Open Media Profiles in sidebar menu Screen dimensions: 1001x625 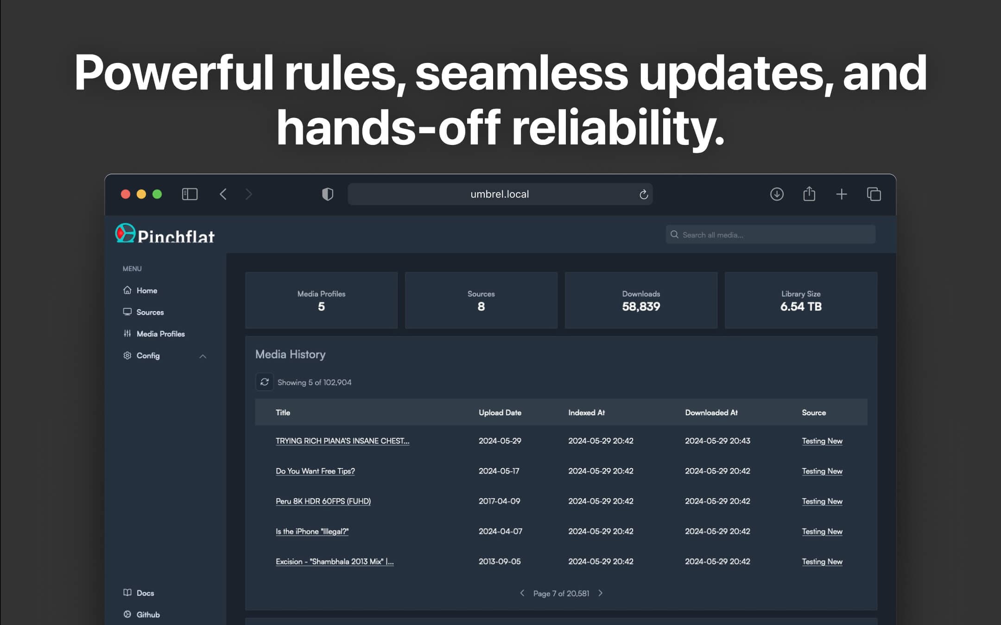tap(160, 334)
